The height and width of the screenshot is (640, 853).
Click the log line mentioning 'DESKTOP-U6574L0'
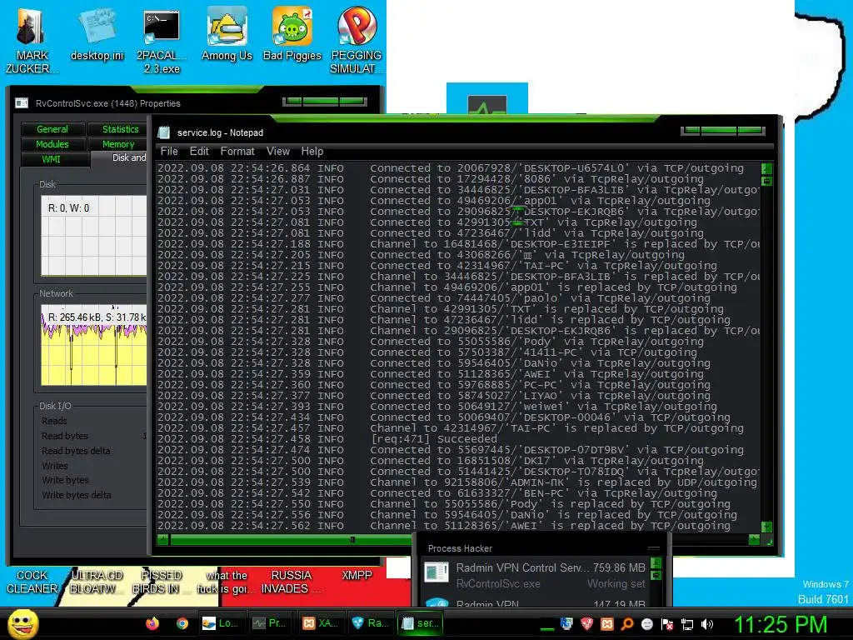click(451, 168)
